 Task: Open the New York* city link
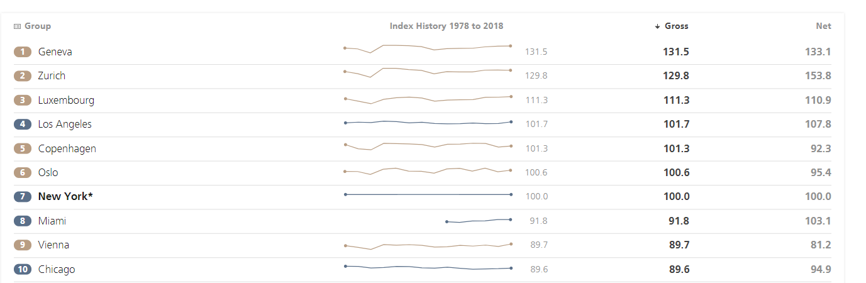pyautogui.click(x=65, y=197)
